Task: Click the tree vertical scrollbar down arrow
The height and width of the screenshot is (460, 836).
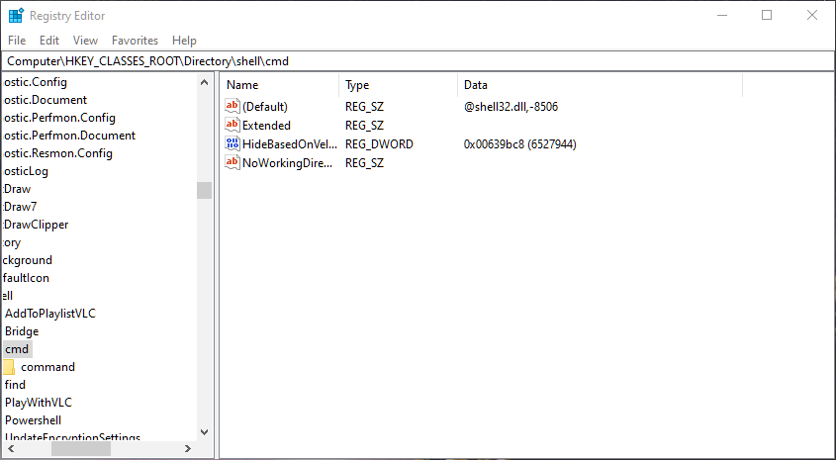Action: pyautogui.click(x=204, y=431)
